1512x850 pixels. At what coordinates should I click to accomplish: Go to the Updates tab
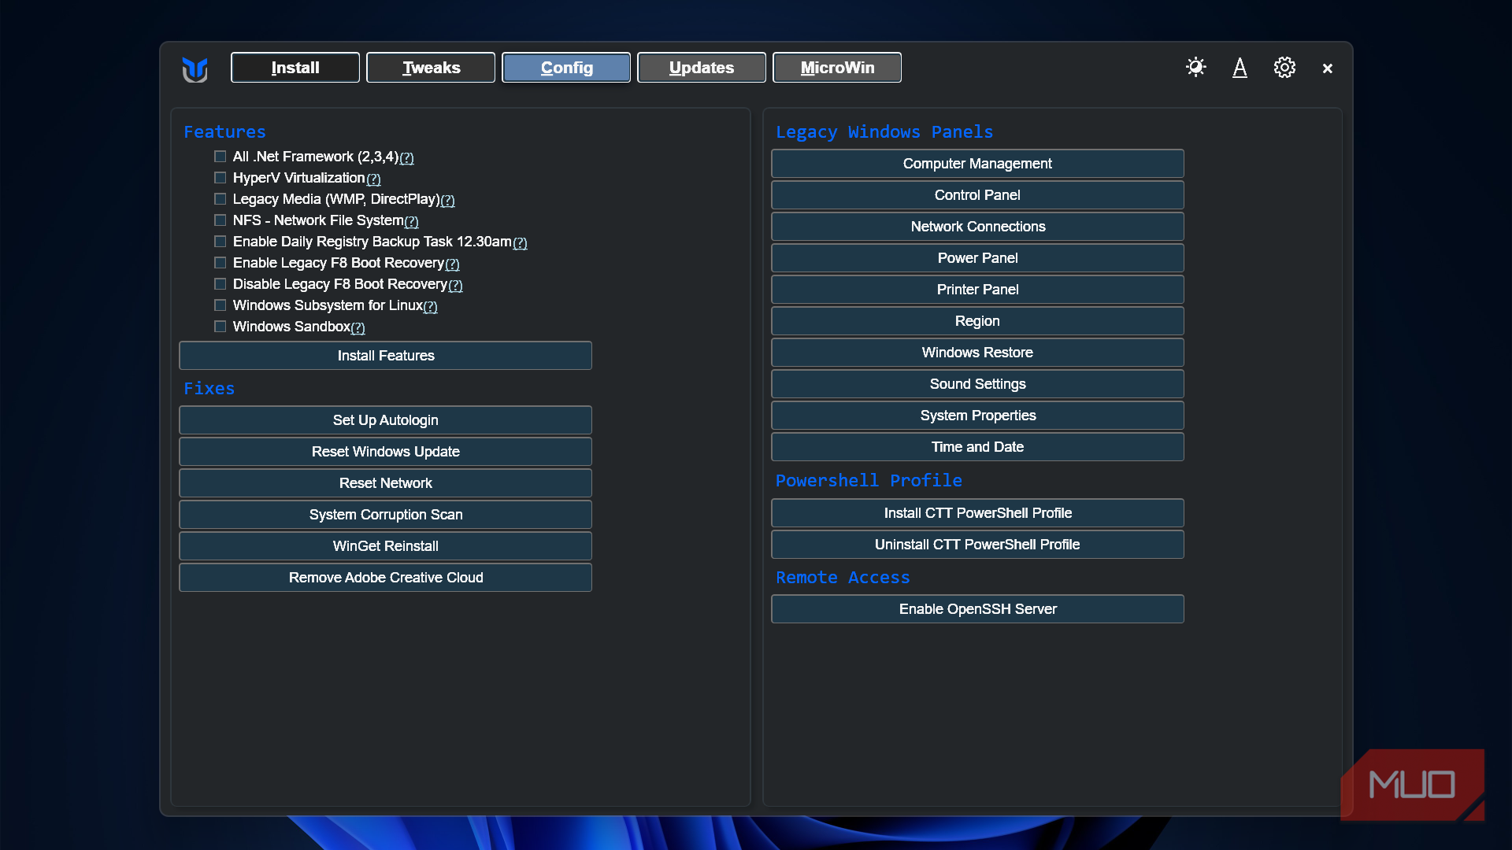tap(701, 68)
